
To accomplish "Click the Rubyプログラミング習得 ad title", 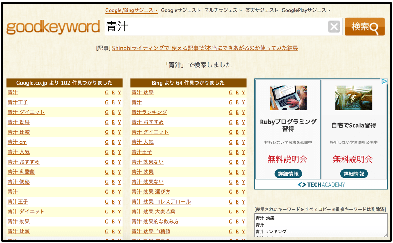I will point(288,125).
